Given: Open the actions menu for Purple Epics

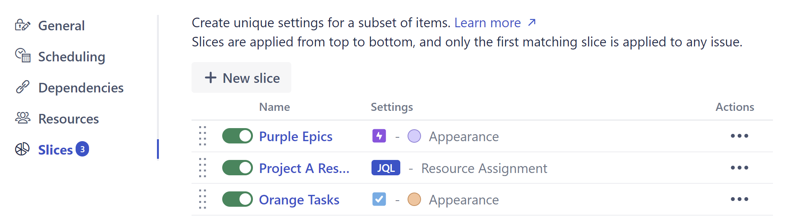Looking at the screenshot, I should point(739,136).
